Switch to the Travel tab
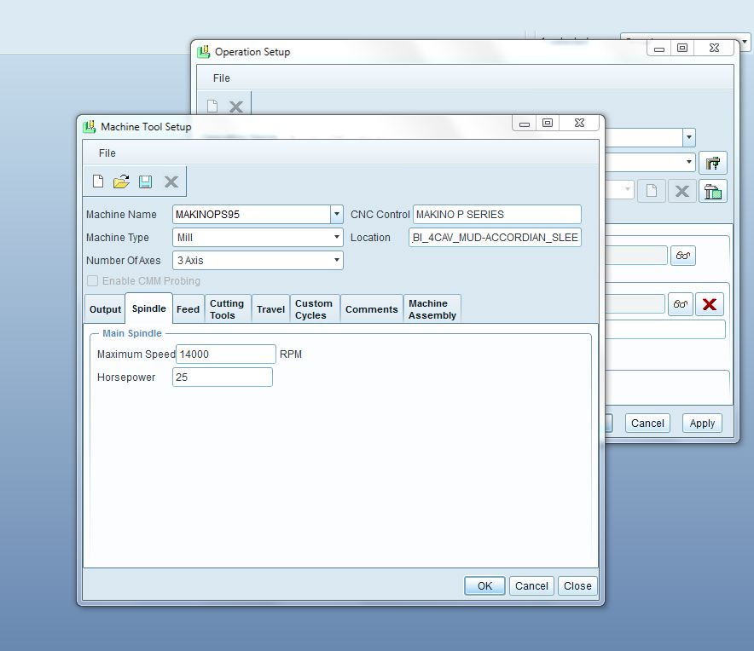Screen dimensions: 754x651 tap(270, 309)
